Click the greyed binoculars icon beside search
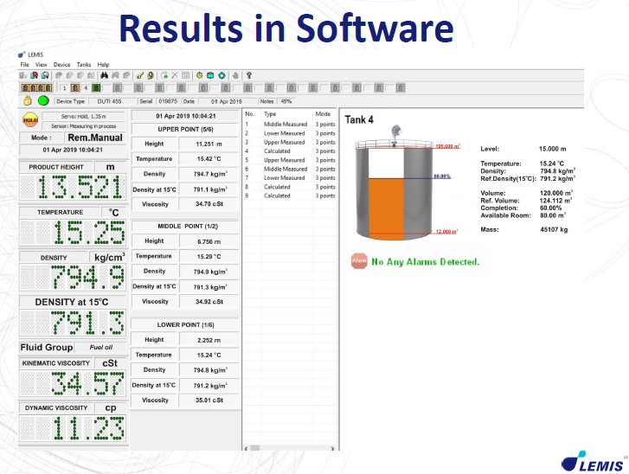Screen dimensions: 629x474 pyautogui.click(x=115, y=75)
